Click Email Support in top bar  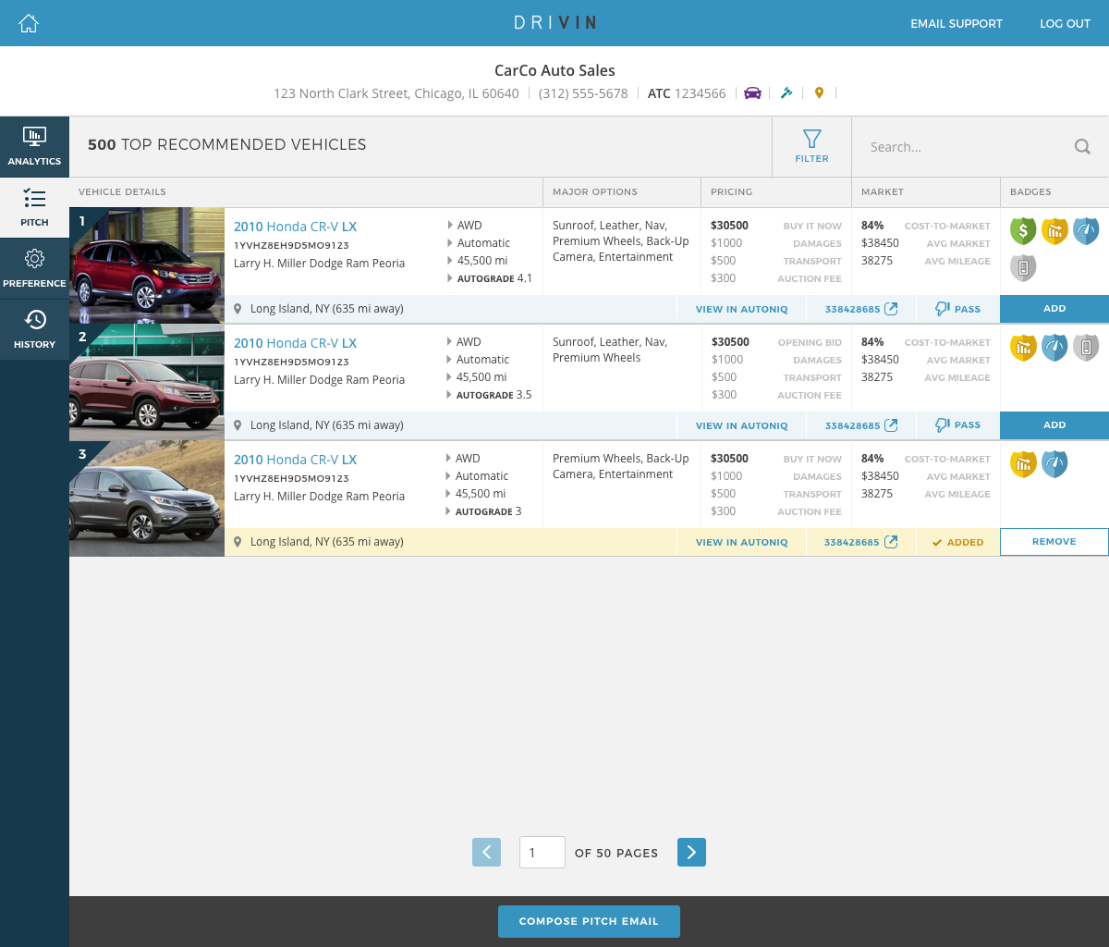point(957,24)
